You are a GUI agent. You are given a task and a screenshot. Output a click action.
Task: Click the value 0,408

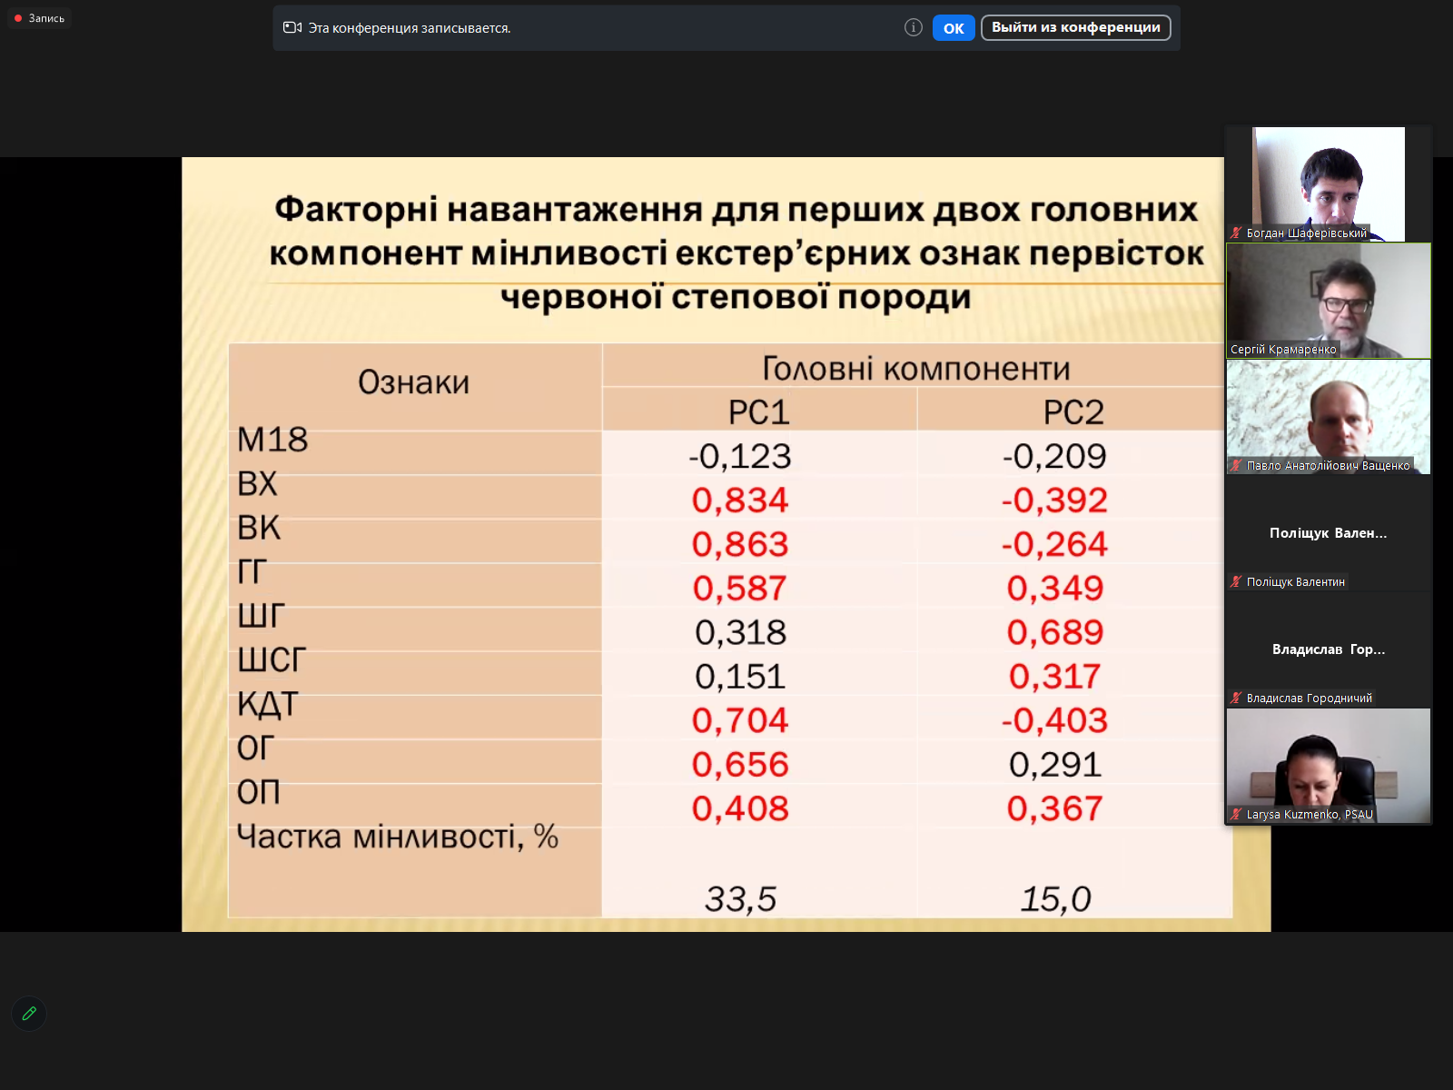click(x=740, y=808)
